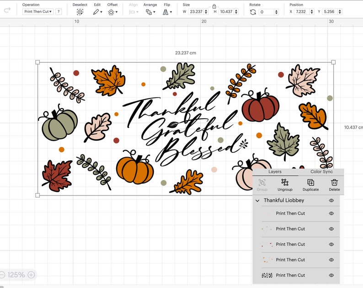Switch to the Color Sync tab
Image resolution: width=363 pixels, height=288 pixels.
321,172
